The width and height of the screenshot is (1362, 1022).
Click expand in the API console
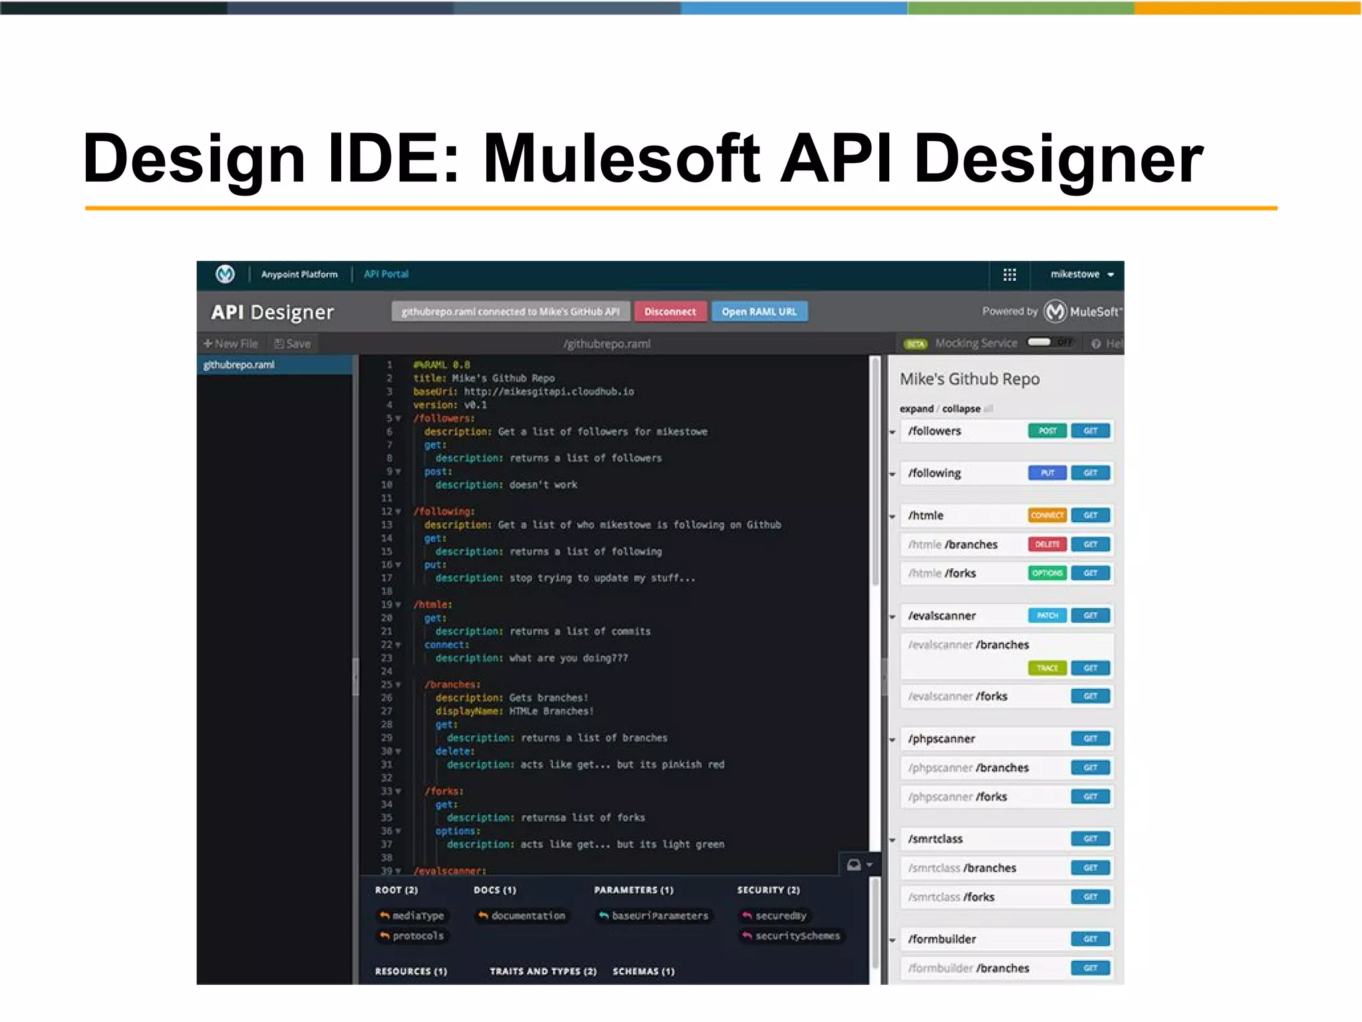(x=916, y=409)
